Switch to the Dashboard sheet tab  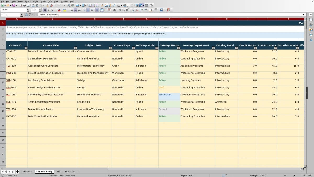(27, 171)
